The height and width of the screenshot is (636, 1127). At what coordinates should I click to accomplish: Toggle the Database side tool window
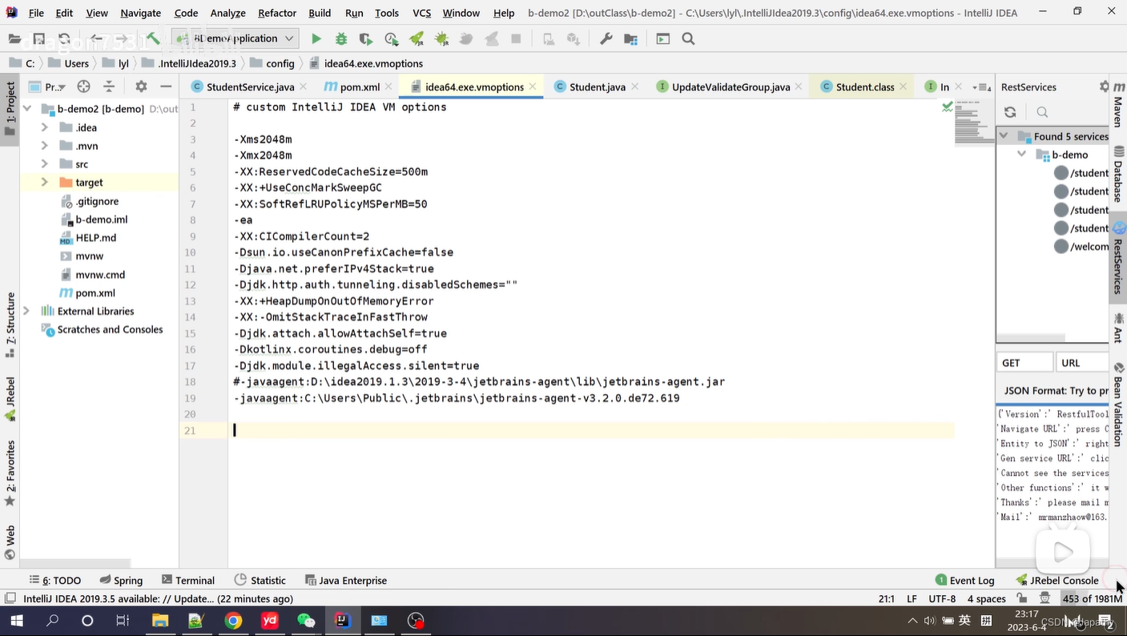tap(1118, 173)
